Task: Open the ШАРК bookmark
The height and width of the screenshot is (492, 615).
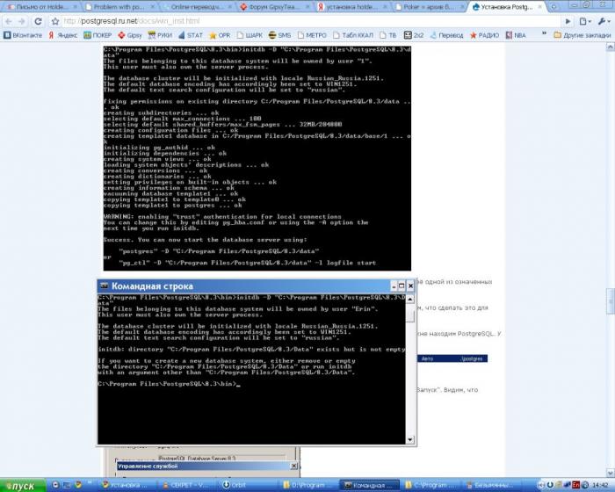Action: click(x=250, y=35)
